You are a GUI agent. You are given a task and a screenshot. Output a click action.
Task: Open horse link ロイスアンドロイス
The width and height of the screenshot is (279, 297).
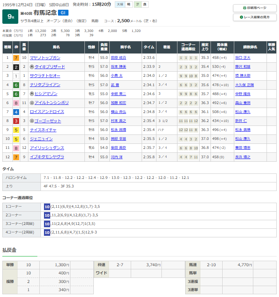[47, 112]
